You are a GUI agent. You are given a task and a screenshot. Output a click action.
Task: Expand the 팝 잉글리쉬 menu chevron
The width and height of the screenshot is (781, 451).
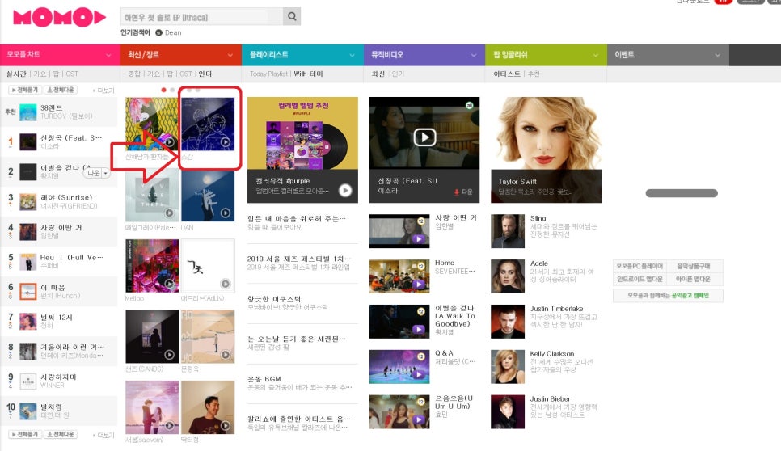pyautogui.click(x=595, y=55)
